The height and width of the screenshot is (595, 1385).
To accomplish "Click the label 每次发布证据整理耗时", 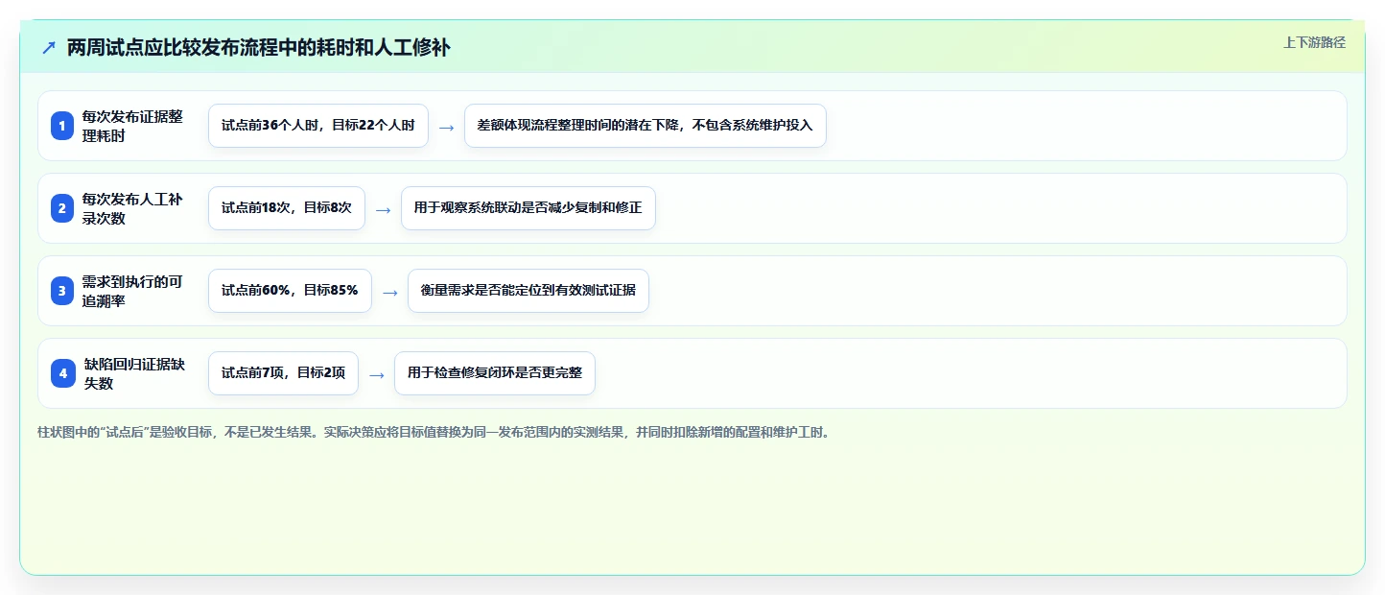I will (x=132, y=126).
